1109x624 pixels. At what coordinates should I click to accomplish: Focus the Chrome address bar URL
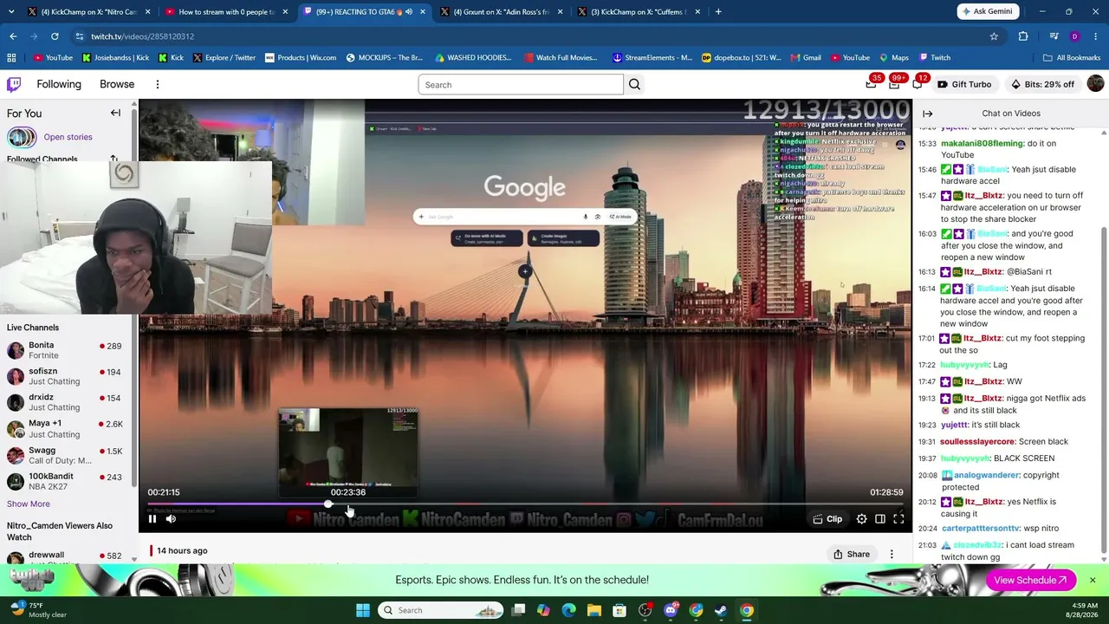click(143, 36)
